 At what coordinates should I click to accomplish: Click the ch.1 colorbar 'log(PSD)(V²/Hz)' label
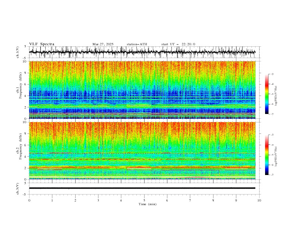click(276, 96)
